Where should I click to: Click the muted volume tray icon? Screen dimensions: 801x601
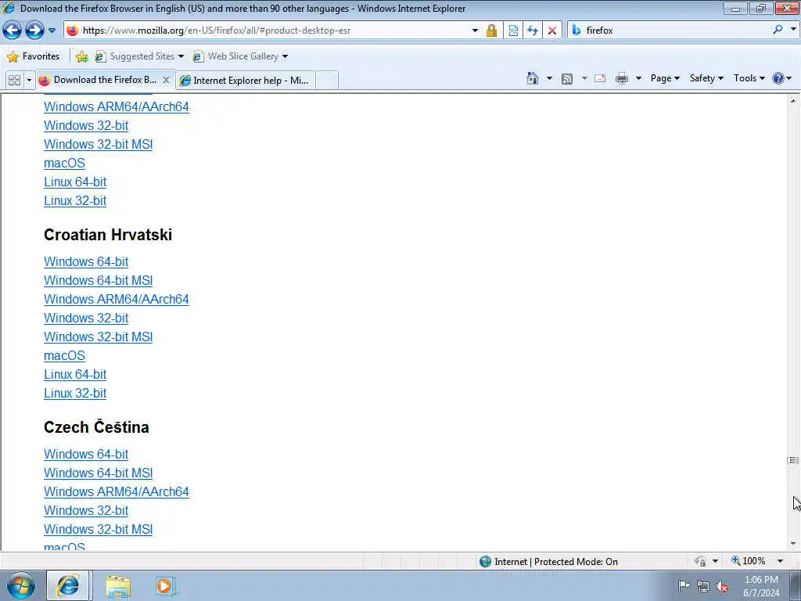722,586
